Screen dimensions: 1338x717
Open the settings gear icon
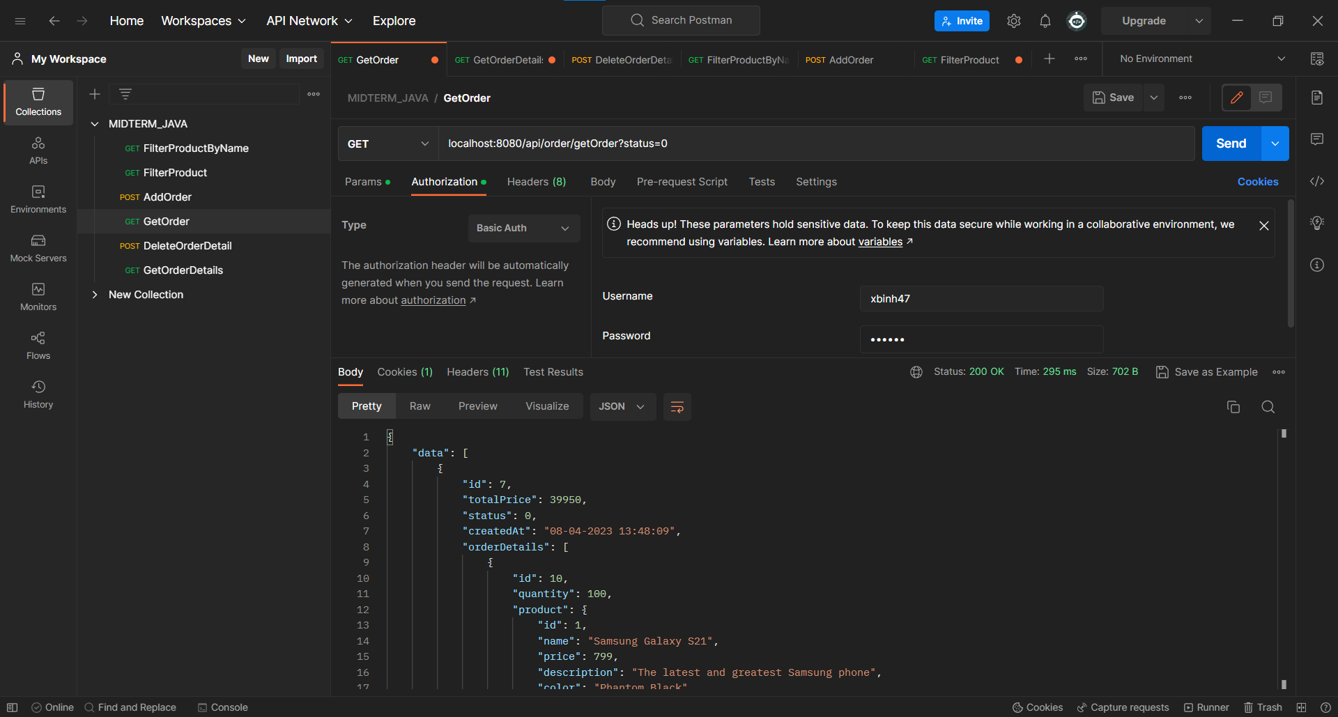1014,21
